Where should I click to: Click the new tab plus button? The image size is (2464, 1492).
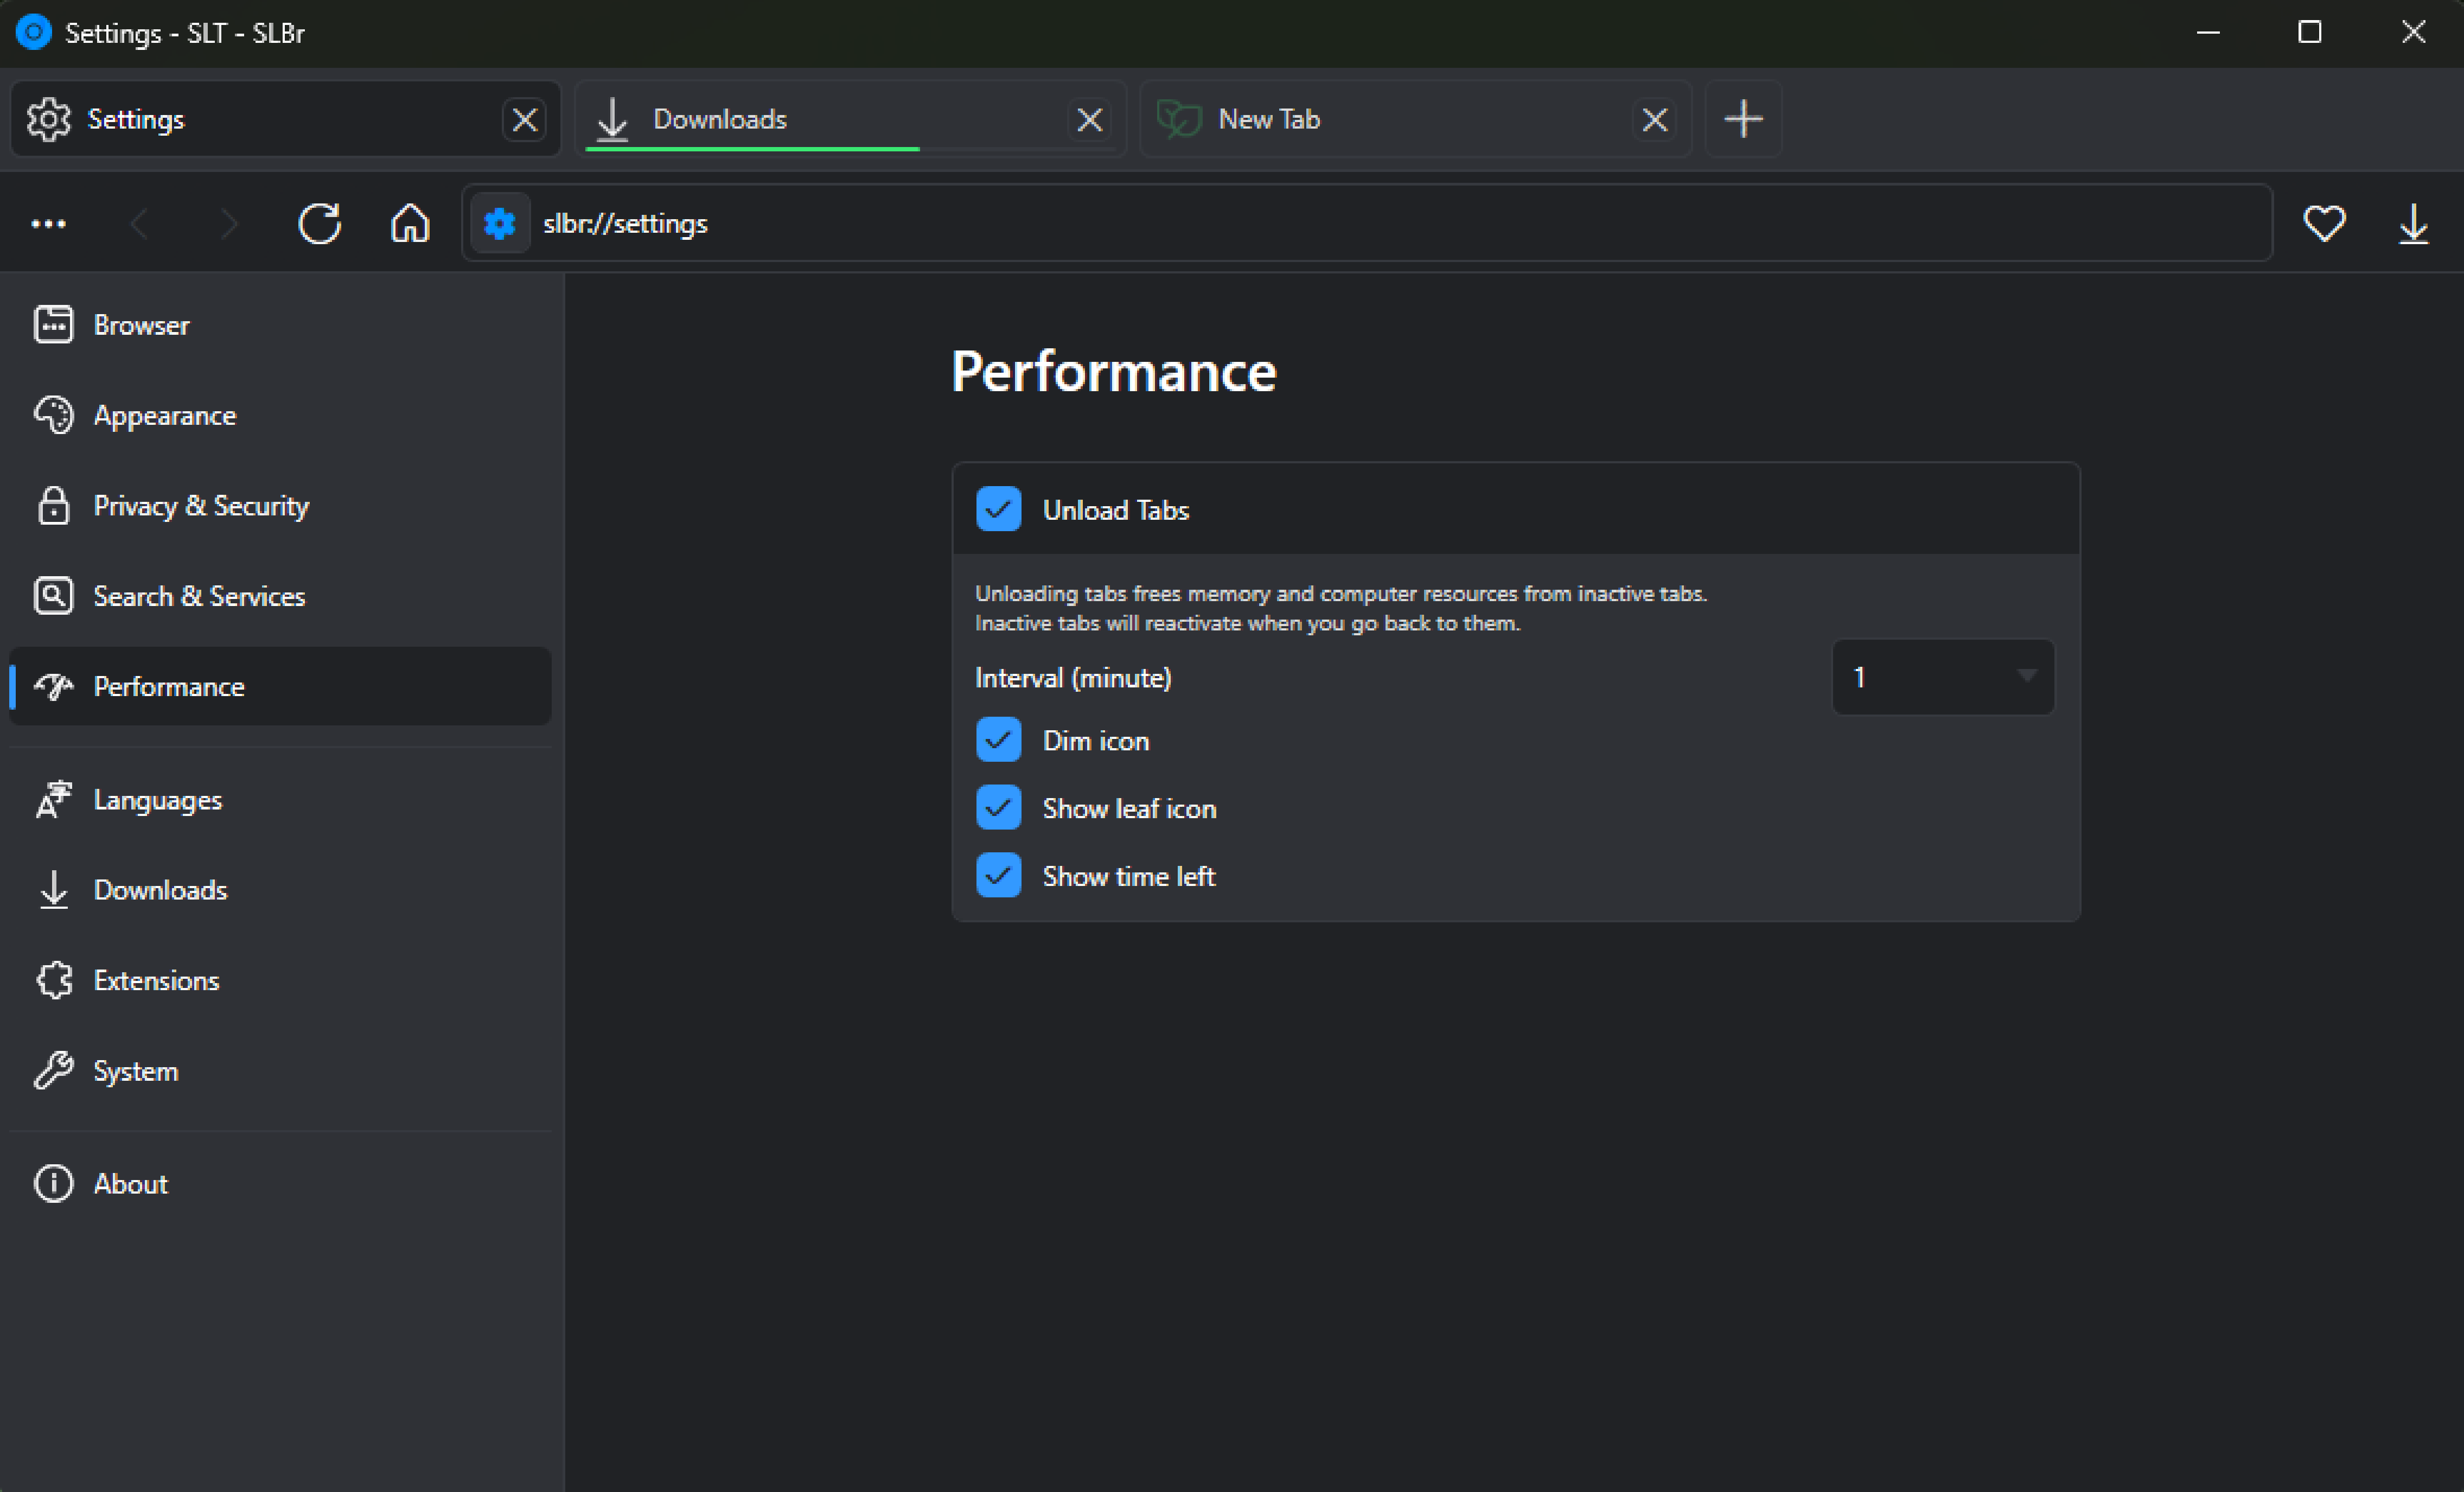[x=1743, y=119]
